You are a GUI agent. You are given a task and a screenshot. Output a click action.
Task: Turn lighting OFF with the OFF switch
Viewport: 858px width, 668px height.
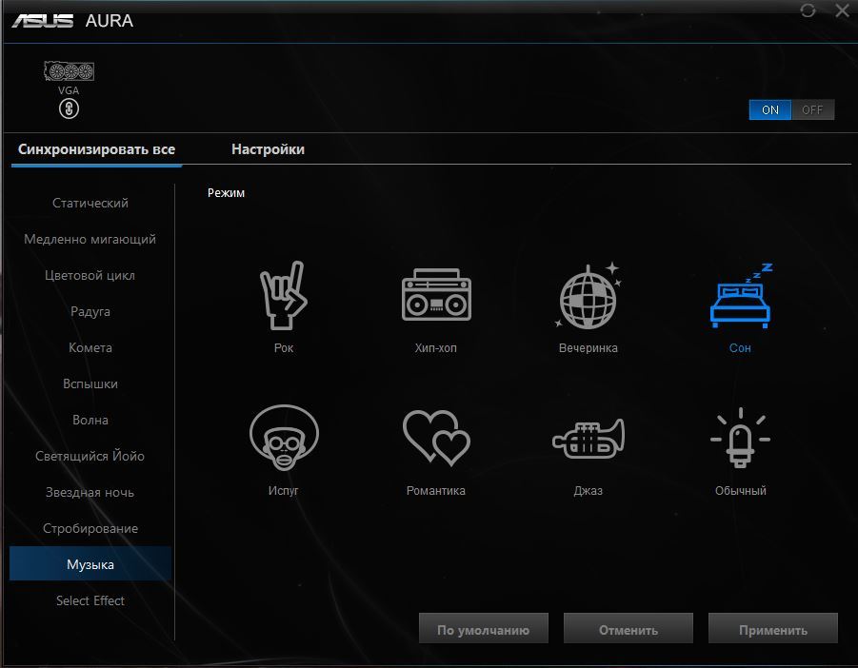pos(812,109)
